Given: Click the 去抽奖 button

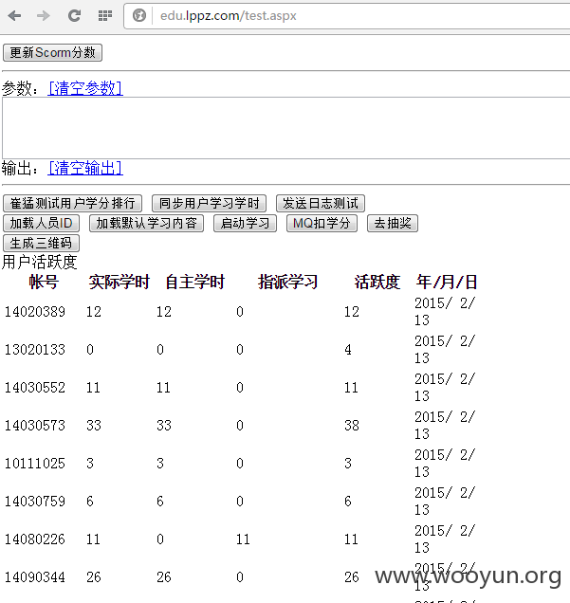Looking at the screenshot, I should [393, 223].
